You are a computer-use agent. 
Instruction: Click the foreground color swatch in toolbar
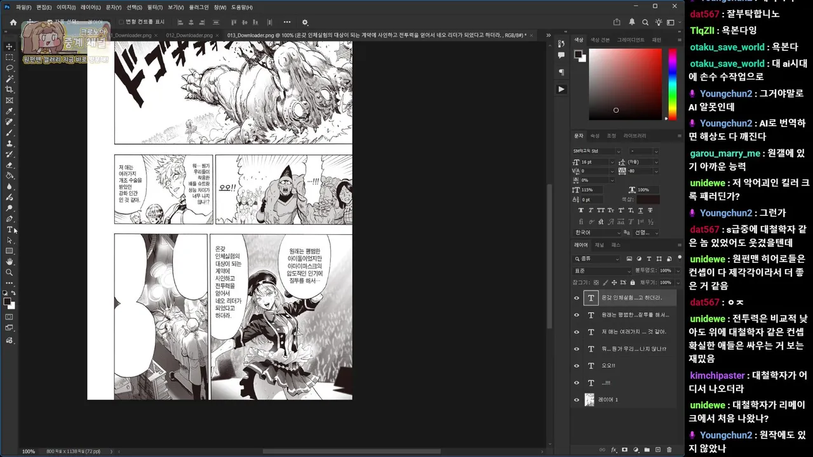pyautogui.click(x=8, y=302)
